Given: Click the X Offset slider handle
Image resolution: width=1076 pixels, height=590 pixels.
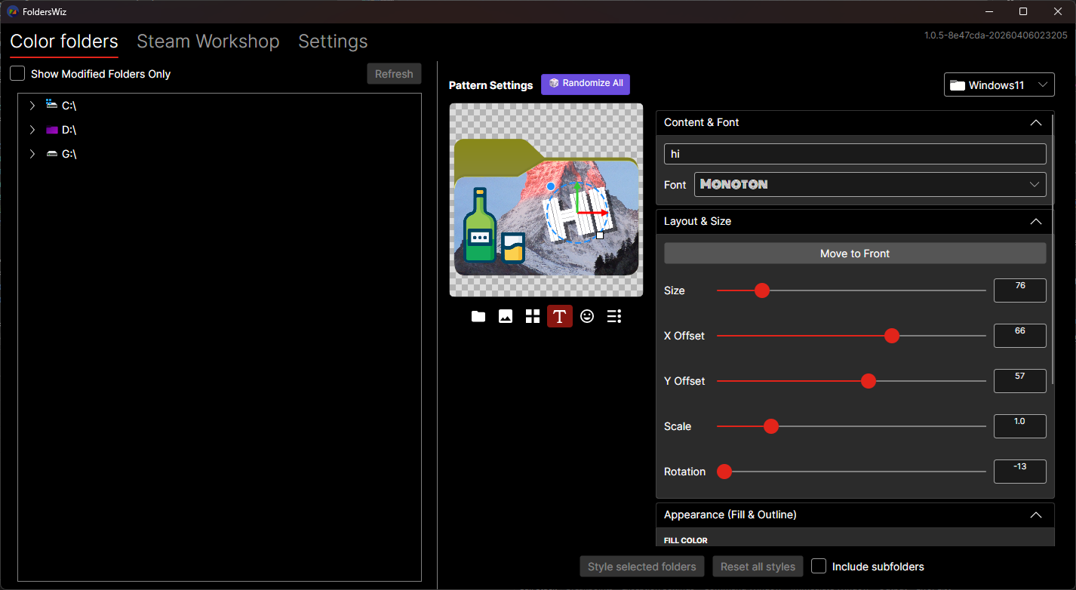Looking at the screenshot, I should pos(892,336).
